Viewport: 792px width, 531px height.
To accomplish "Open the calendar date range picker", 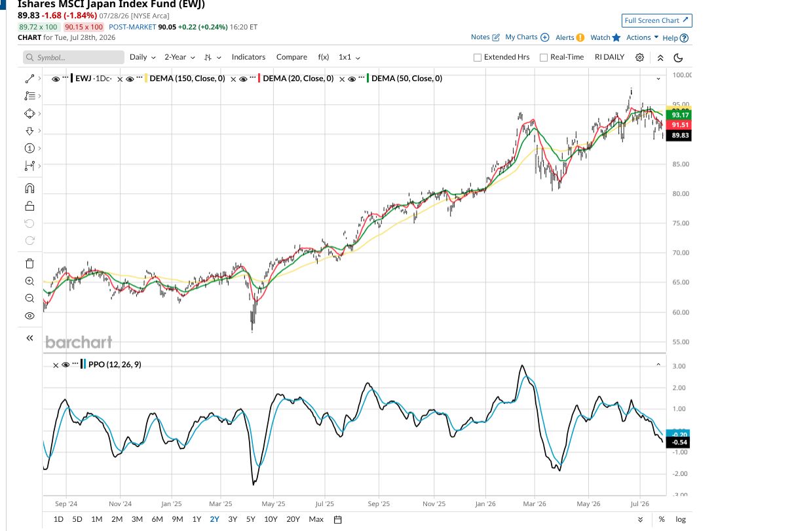I will 338,519.
